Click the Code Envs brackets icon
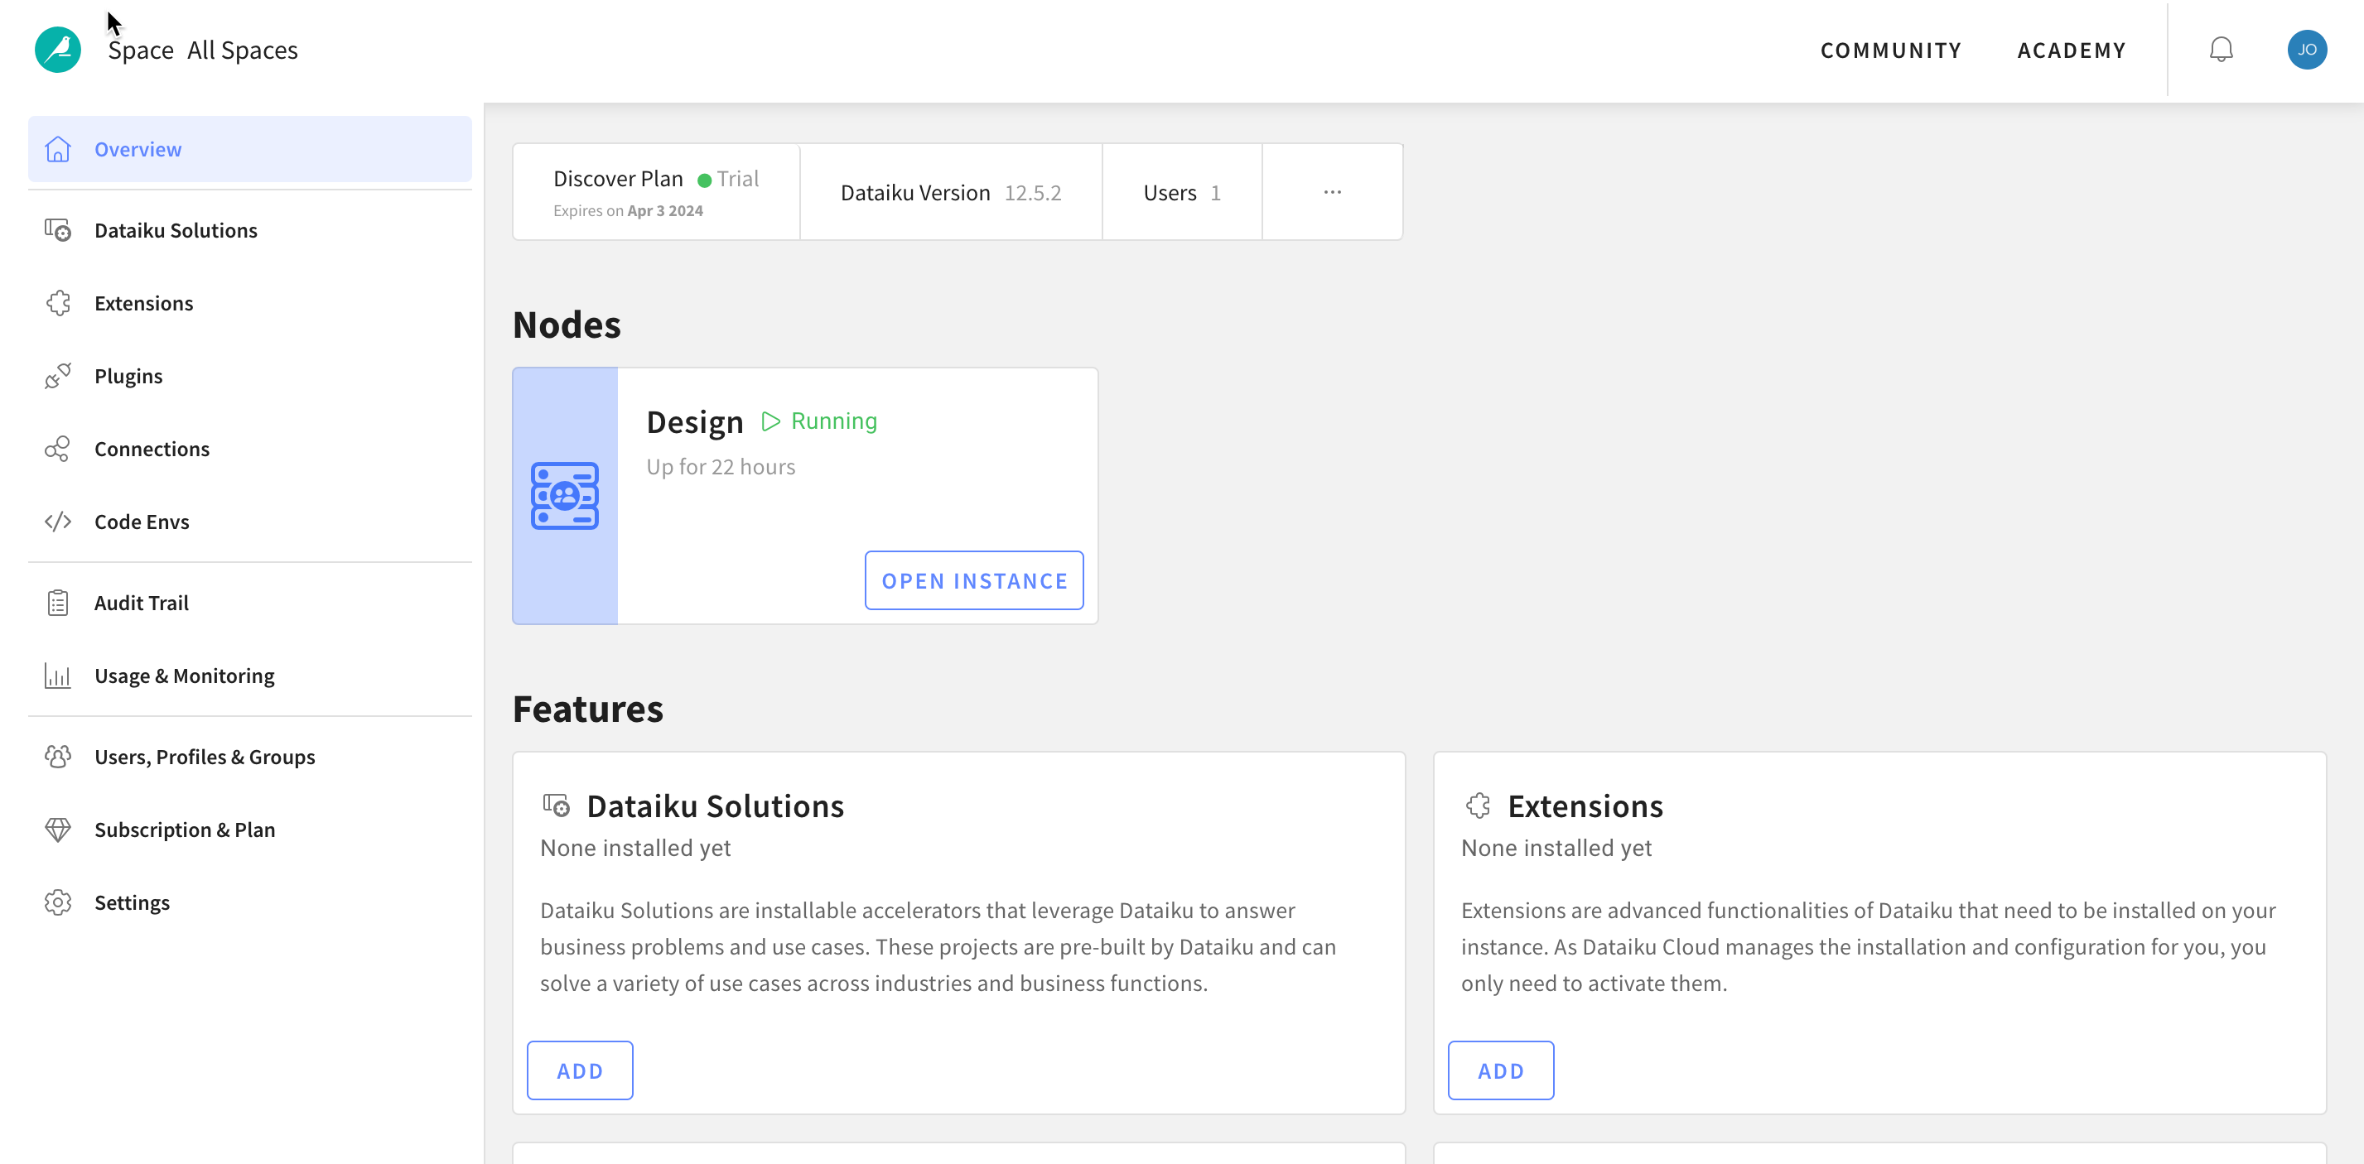This screenshot has height=1164, width=2364. tap(57, 522)
